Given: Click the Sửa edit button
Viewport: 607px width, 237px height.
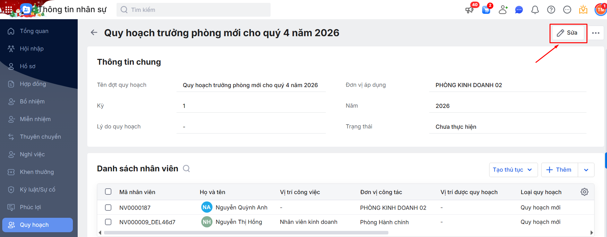Looking at the screenshot, I should 568,33.
